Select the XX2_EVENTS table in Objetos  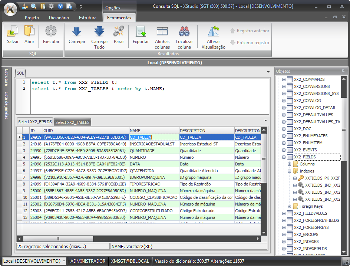pos(305,150)
